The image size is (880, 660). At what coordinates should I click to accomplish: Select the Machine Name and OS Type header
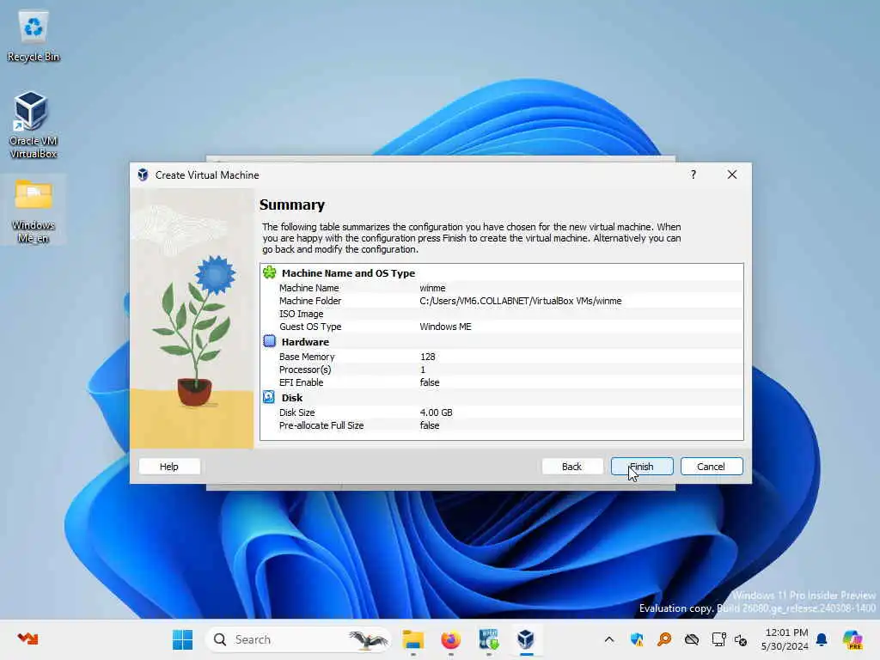pyautogui.click(x=348, y=273)
